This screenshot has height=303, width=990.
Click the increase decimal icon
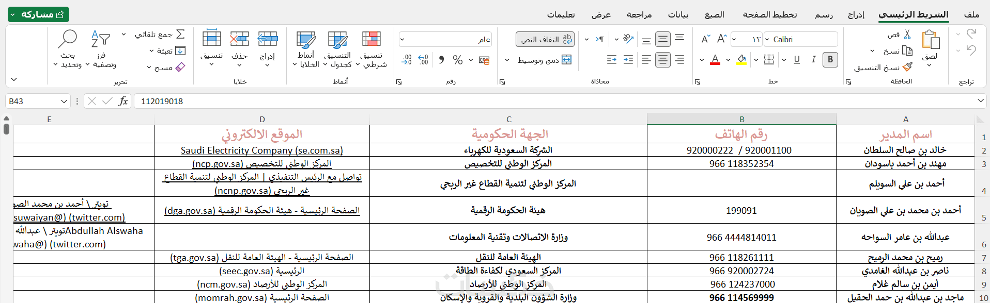423,60
